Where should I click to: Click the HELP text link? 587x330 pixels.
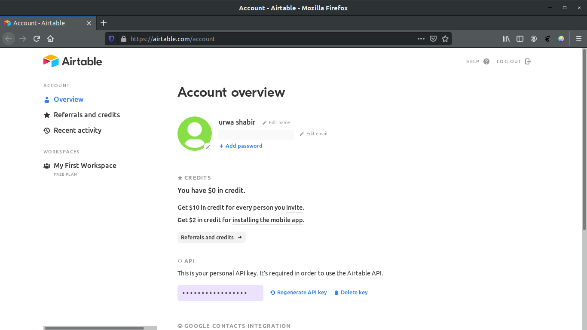[x=473, y=61]
